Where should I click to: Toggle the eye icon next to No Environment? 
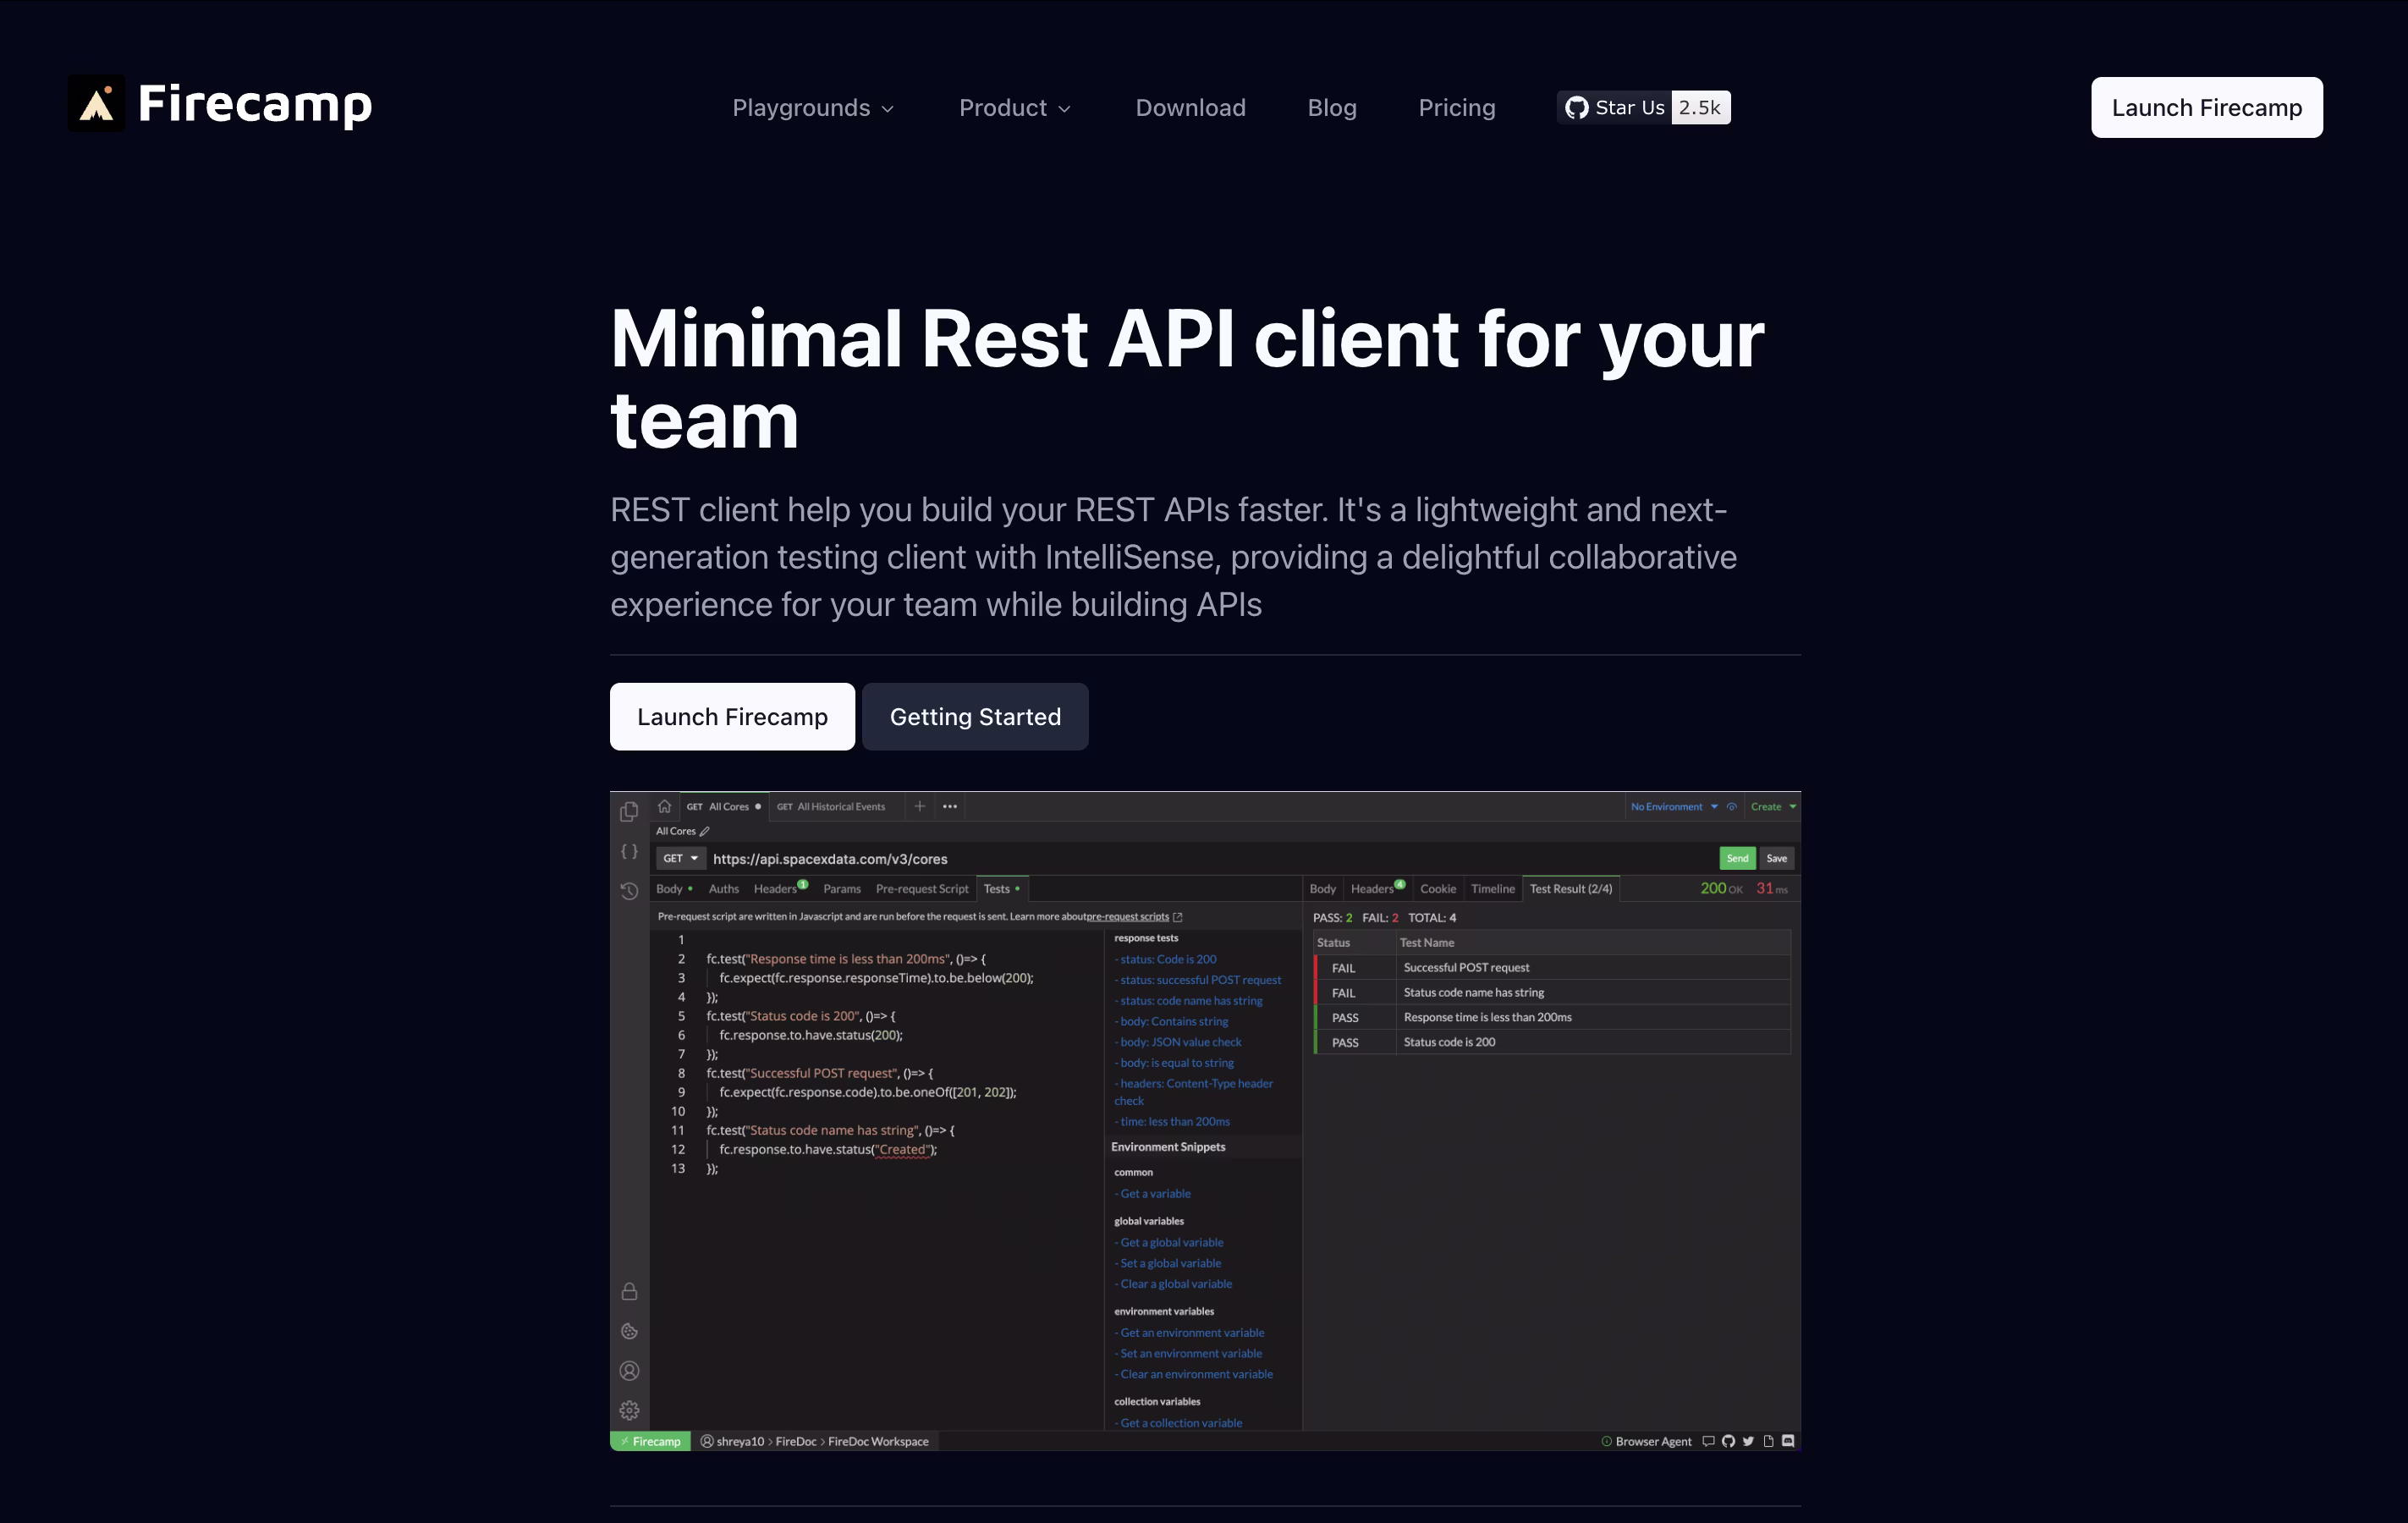click(1732, 807)
